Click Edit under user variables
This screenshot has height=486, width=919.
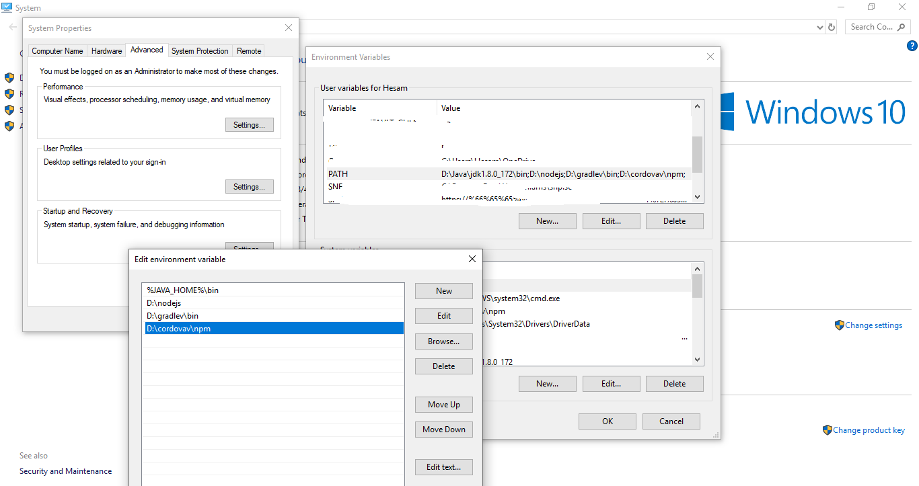coord(611,220)
